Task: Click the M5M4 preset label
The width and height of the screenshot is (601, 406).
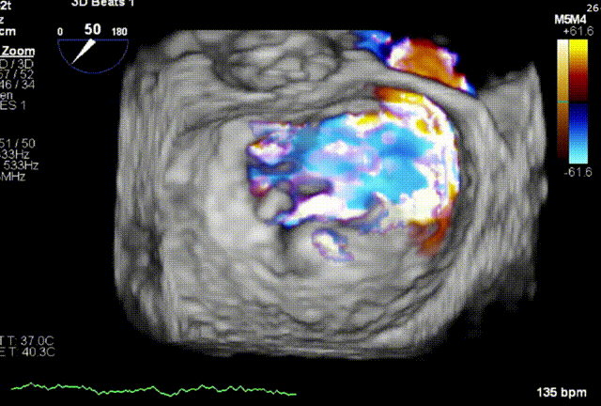Action: point(571,19)
